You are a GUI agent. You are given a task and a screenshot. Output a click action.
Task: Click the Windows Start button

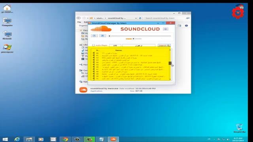(5, 139)
